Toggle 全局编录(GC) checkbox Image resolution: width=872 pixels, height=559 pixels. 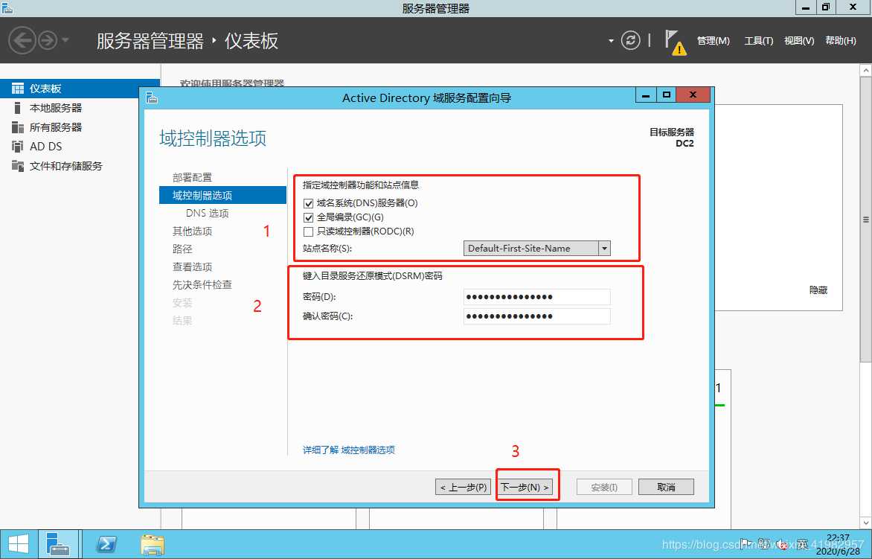pos(308,217)
